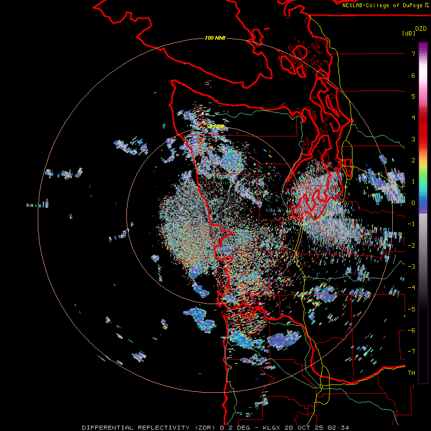Viewport: 431px width, 431px height.
Task: Click the DZD legend title
Action: (421, 29)
